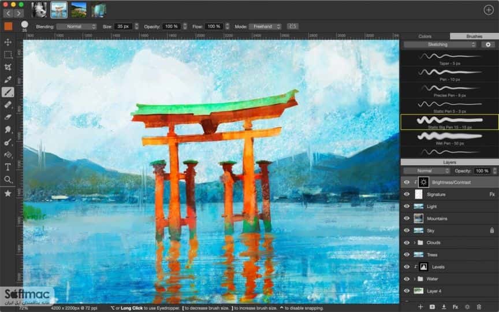This screenshot has width=499, height=312.
Task: Open the layer blend mode Normal dropdown
Action: tap(427, 171)
